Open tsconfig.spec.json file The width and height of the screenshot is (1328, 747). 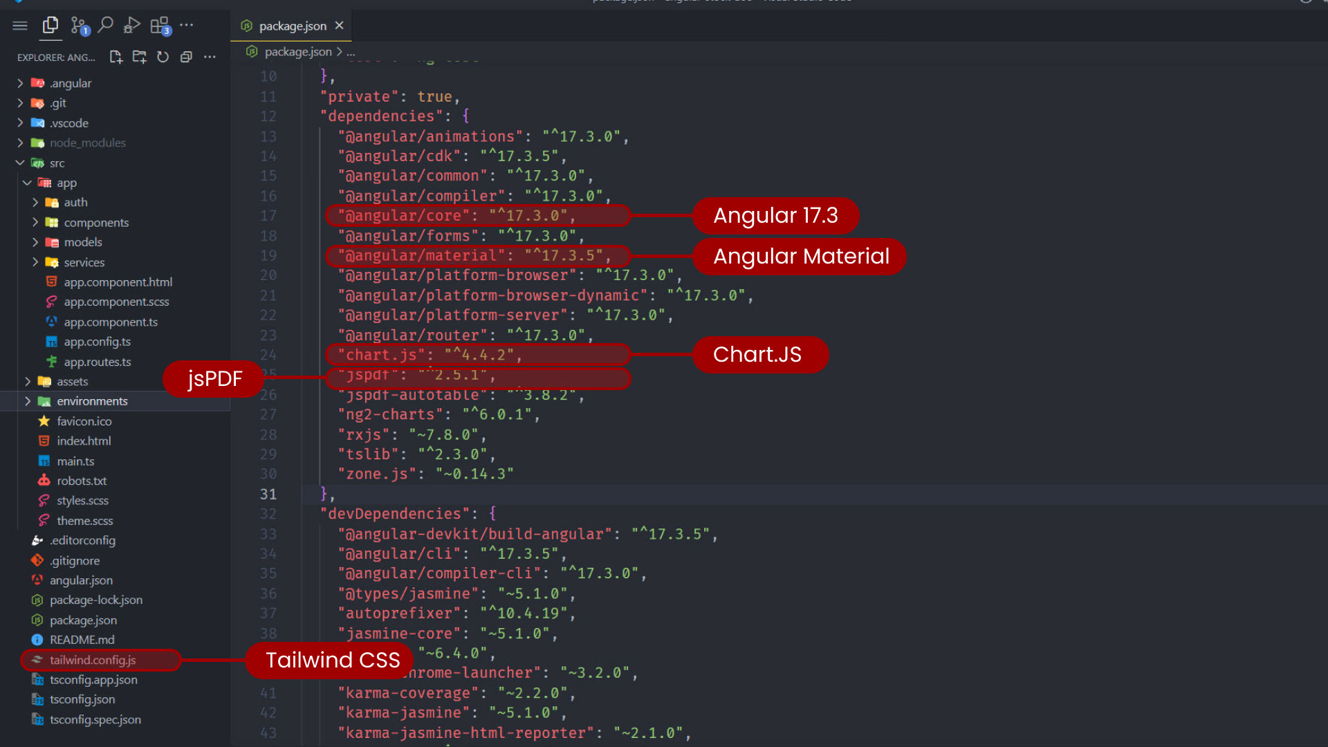95,719
